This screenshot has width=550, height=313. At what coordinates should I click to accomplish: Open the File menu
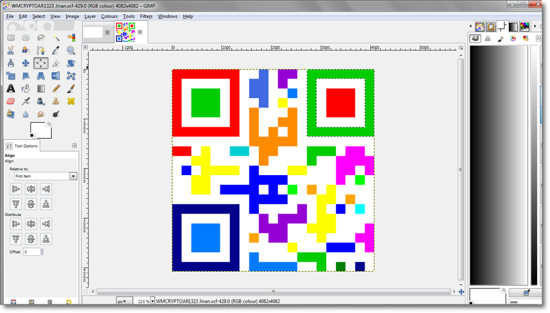[10, 16]
